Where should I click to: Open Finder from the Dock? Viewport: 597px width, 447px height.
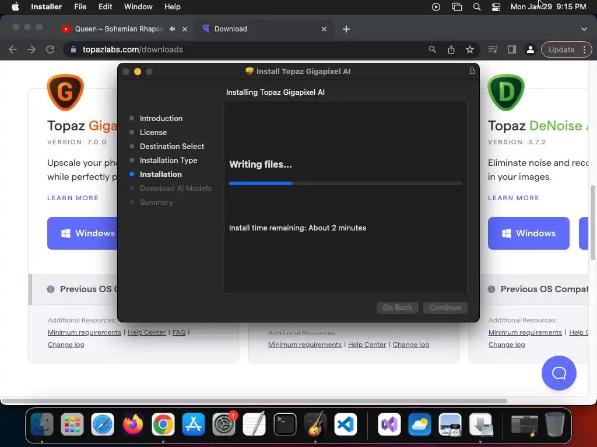[42, 424]
